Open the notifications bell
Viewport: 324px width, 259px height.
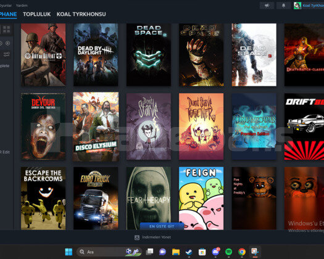(283, 6)
